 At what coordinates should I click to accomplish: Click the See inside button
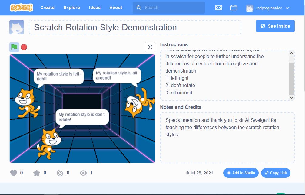pyautogui.click(x=275, y=26)
